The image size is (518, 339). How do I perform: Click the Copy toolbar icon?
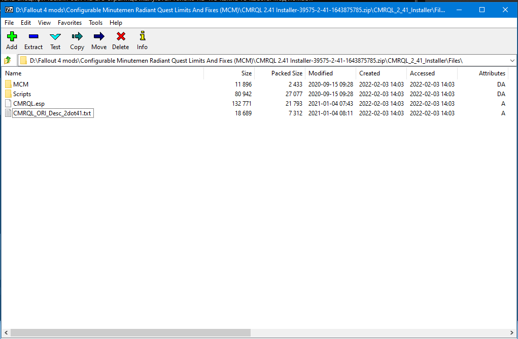(77, 40)
